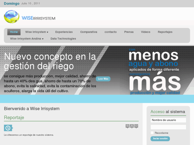
Task: Click the clock date icon under Reportaje
Action: [9, 128]
